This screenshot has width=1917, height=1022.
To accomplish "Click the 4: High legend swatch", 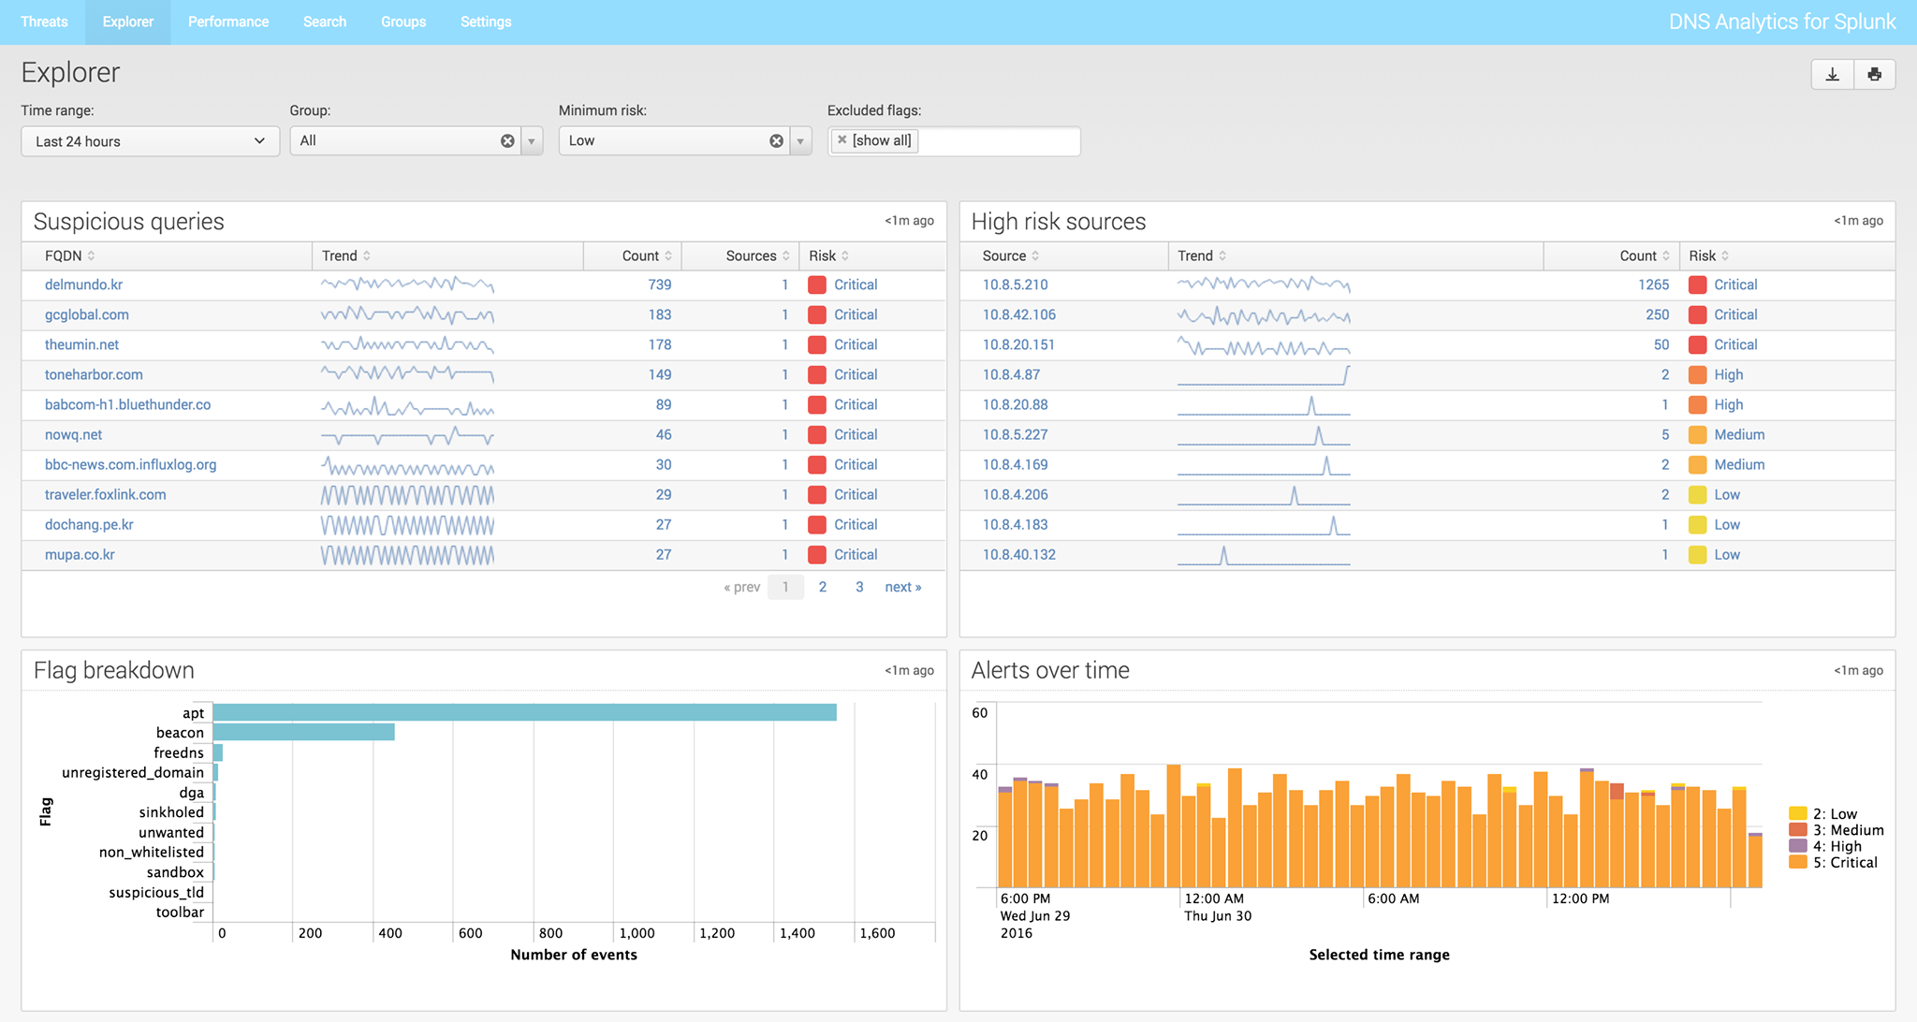I will 1797,846.
